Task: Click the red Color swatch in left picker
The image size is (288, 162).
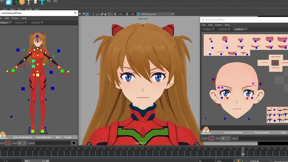Action: pyautogui.click(x=8, y=143)
